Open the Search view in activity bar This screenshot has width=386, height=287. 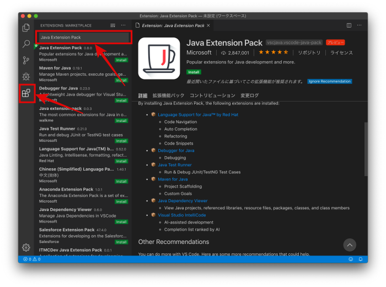point(26,44)
